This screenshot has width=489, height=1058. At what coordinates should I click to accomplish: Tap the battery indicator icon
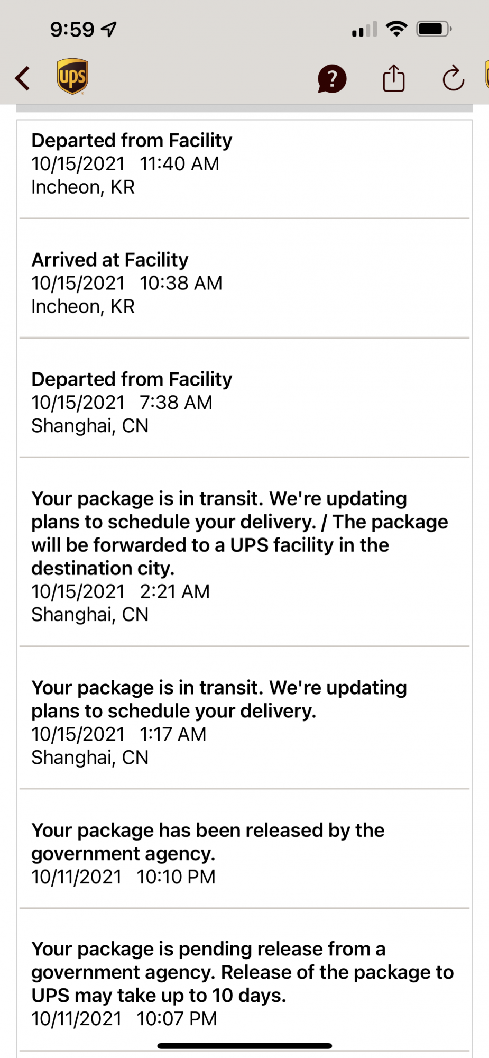(433, 29)
